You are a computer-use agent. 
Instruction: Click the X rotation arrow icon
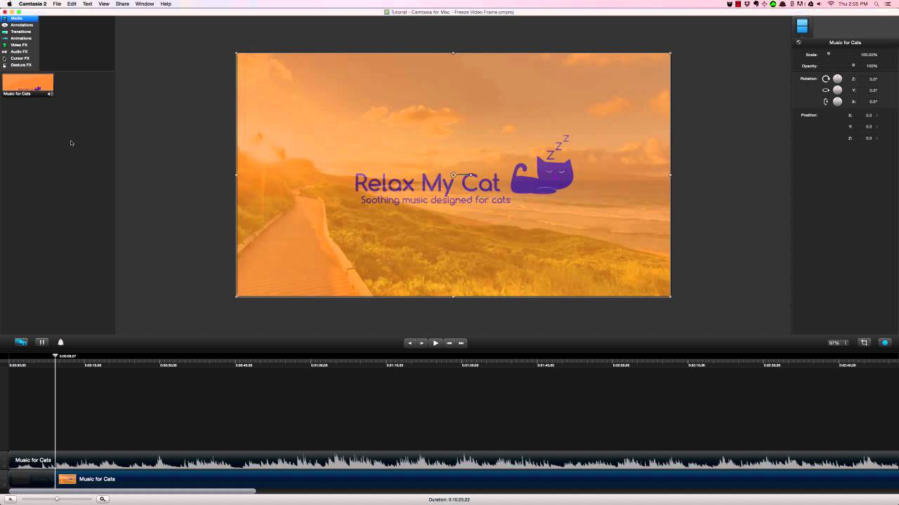click(x=826, y=102)
